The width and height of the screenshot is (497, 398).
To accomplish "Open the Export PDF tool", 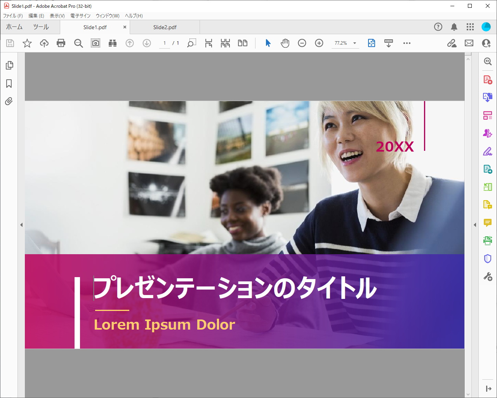I will point(487,97).
